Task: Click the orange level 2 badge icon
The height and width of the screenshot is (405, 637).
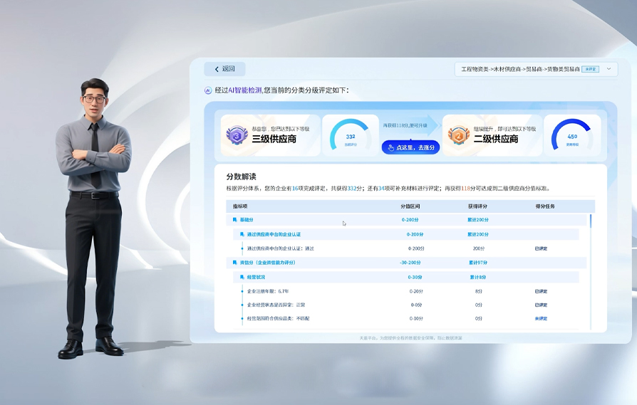Action: click(x=459, y=135)
